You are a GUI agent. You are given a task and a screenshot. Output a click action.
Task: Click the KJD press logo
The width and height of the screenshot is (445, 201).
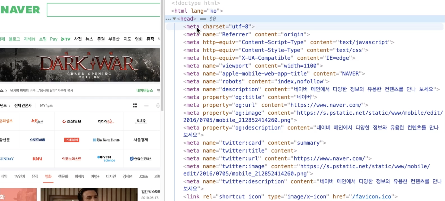pos(141,121)
